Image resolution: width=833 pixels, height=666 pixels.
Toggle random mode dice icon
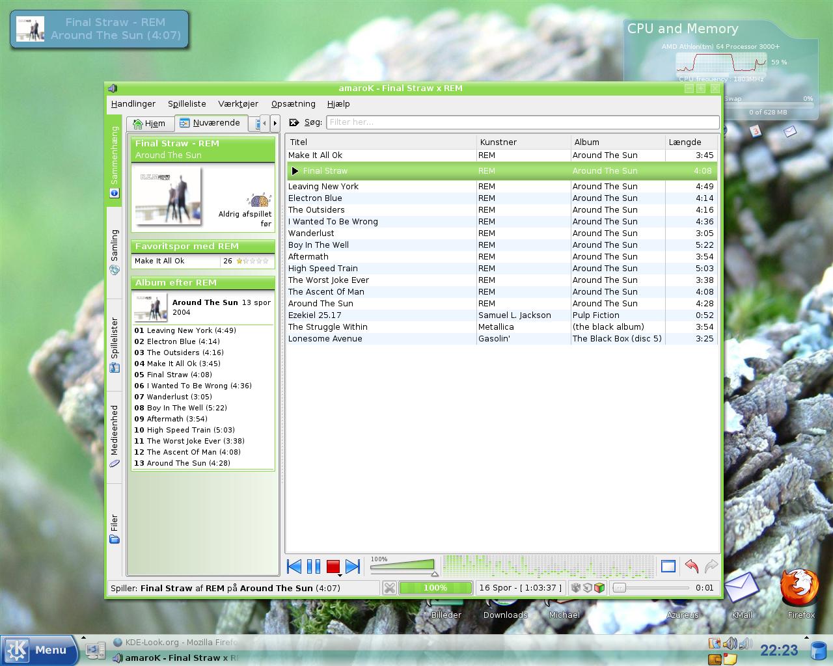tap(576, 588)
